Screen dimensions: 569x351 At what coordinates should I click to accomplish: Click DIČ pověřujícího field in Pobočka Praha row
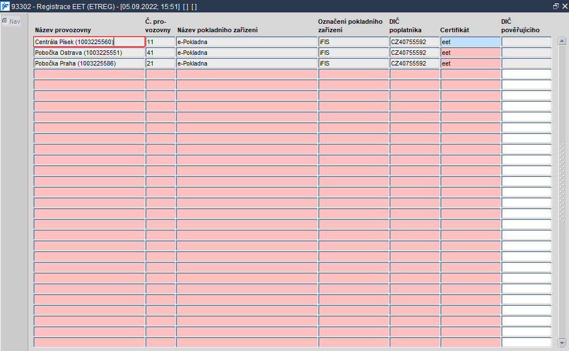527,63
